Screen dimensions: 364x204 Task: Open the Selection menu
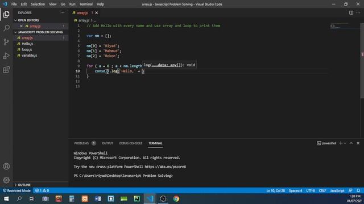click(x=38, y=4)
